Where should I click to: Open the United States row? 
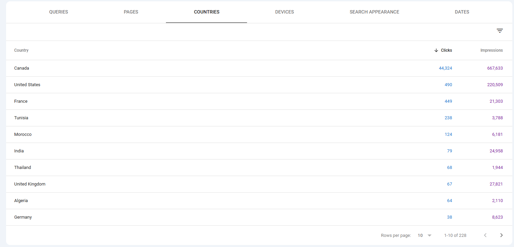(27, 85)
